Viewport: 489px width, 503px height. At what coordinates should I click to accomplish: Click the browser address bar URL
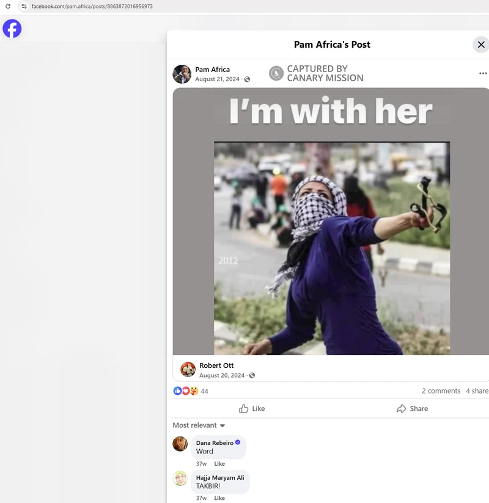pos(92,6)
